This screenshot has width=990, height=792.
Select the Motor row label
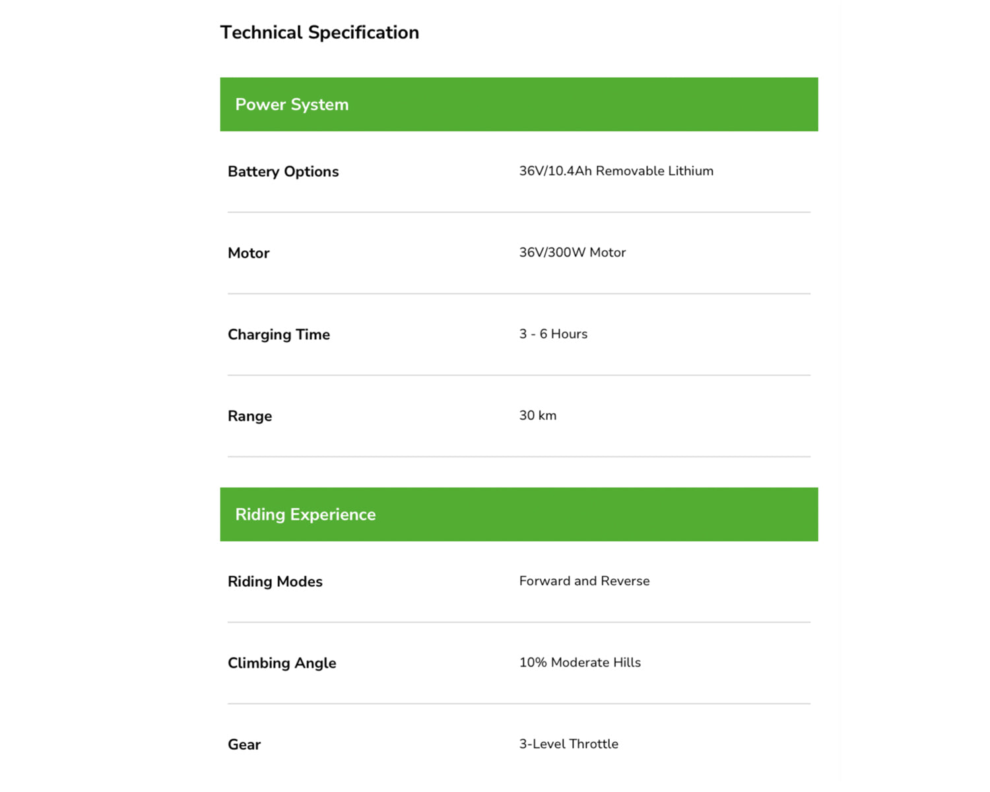tap(248, 253)
